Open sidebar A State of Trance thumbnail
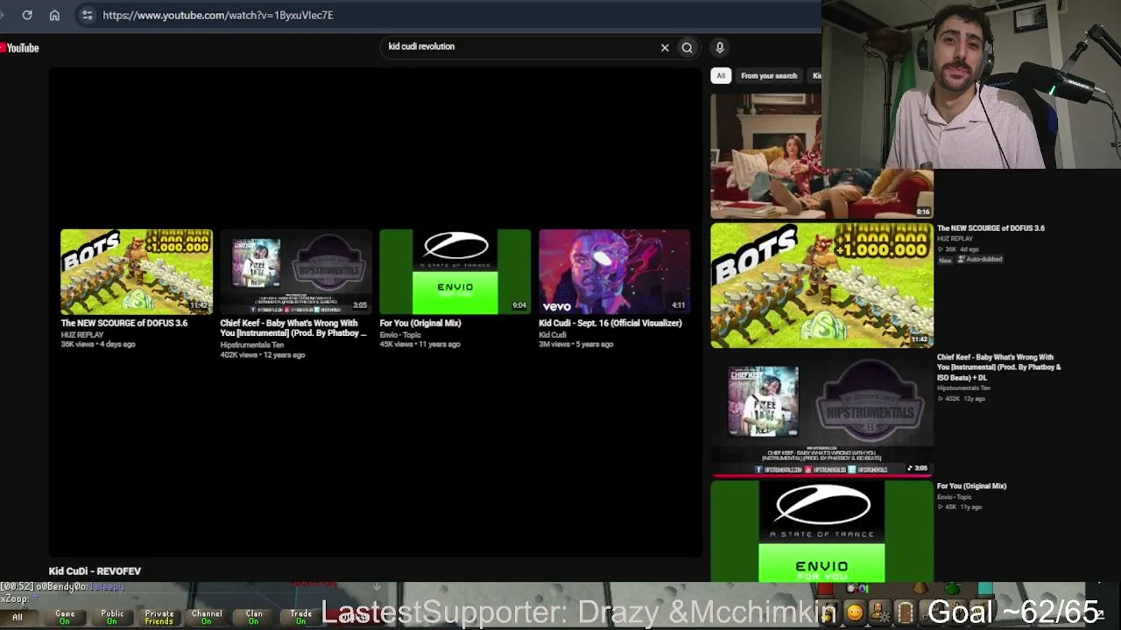The width and height of the screenshot is (1121, 630). [821, 531]
